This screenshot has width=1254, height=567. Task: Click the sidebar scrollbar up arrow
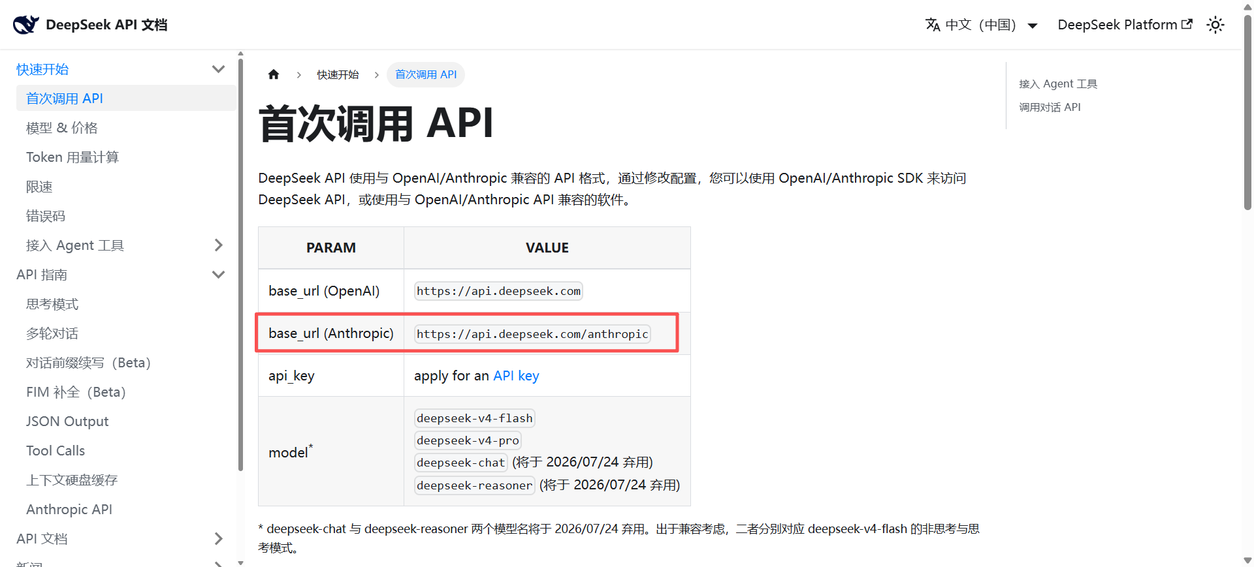click(x=240, y=54)
